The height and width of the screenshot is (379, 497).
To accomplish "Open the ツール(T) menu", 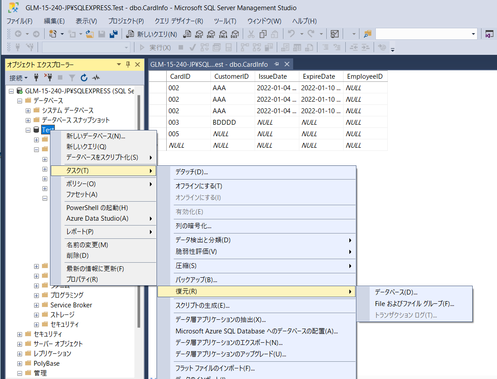I will pos(225,21).
